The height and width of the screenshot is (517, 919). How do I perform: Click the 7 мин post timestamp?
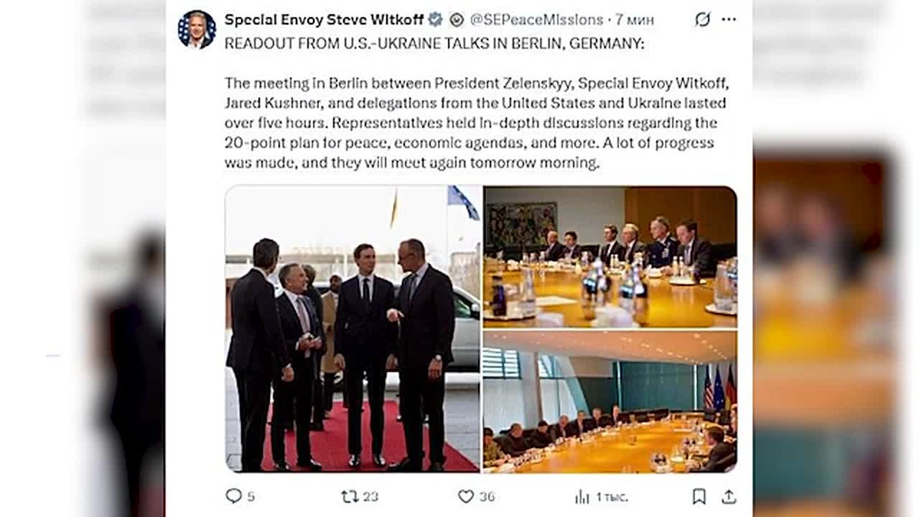click(x=635, y=19)
